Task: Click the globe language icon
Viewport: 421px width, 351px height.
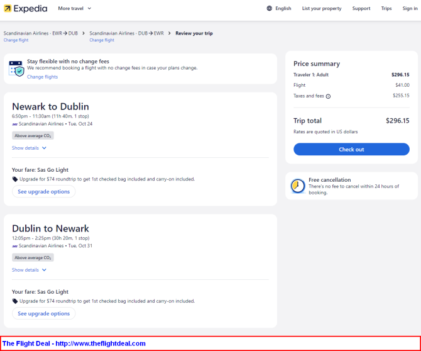Action: coord(270,8)
